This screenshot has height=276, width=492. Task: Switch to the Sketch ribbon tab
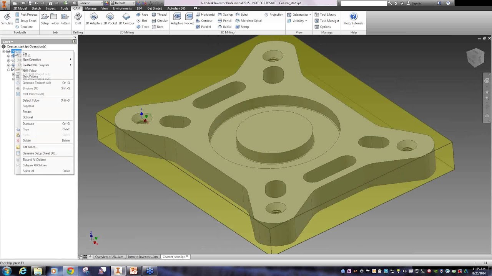[x=36, y=8]
